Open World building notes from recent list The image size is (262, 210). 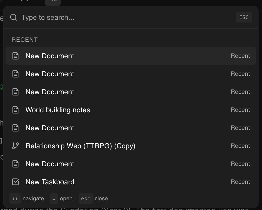coord(58,110)
